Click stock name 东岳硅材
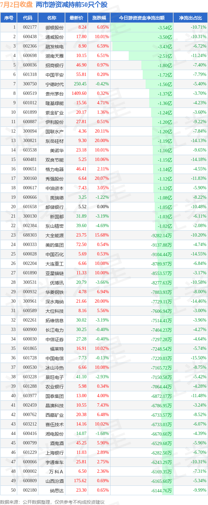This screenshot has height=505, width=208. click(x=55, y=141)
